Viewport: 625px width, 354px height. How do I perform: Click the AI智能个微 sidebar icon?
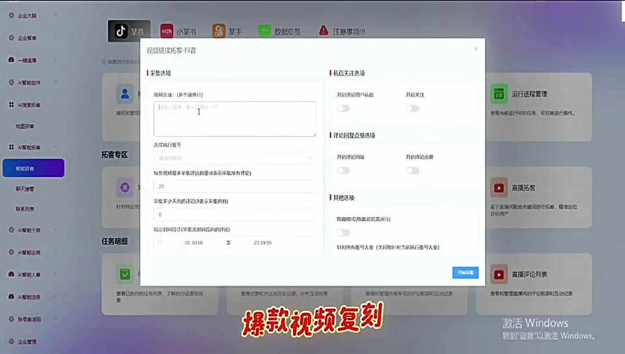11,230
